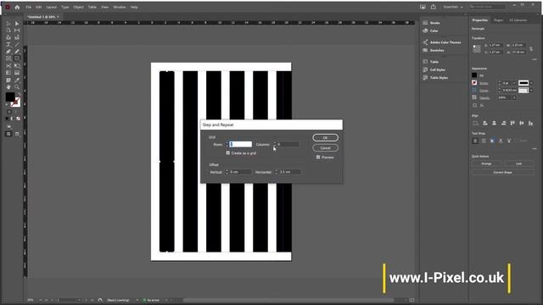Expand more Transform options
The width and height of the screenshot is (543, 305).
(x=535, y=59)
